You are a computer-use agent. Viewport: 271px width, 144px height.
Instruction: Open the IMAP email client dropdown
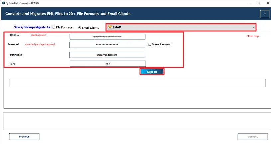(x=181, y=27)
